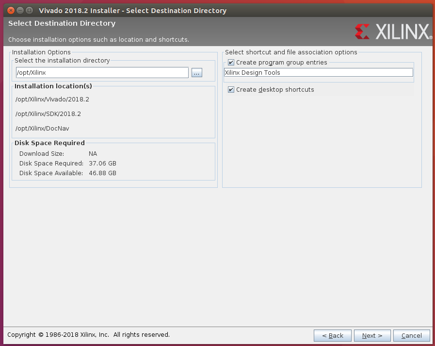
Task: Click the installer title bar text
Action: point(132,11)
